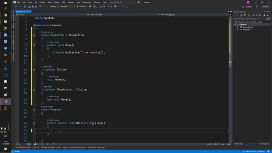
Task: Select the Lessons project in Solution Explorer
Action: click(243, 25)
